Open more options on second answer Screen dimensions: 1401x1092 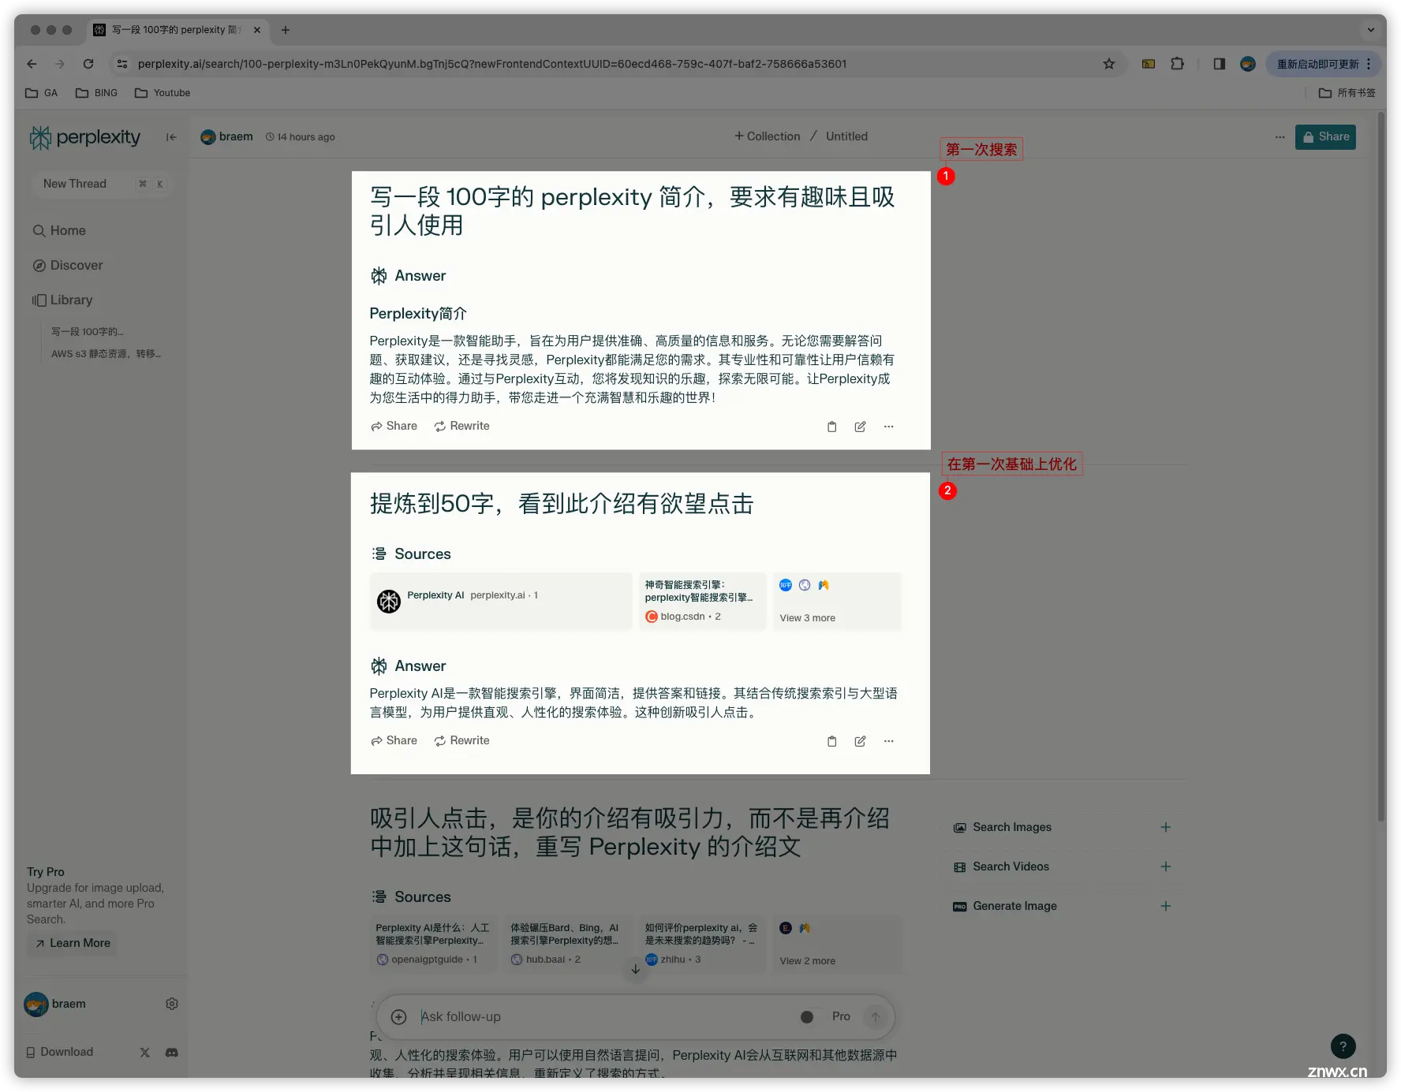(x=888, y=741)
